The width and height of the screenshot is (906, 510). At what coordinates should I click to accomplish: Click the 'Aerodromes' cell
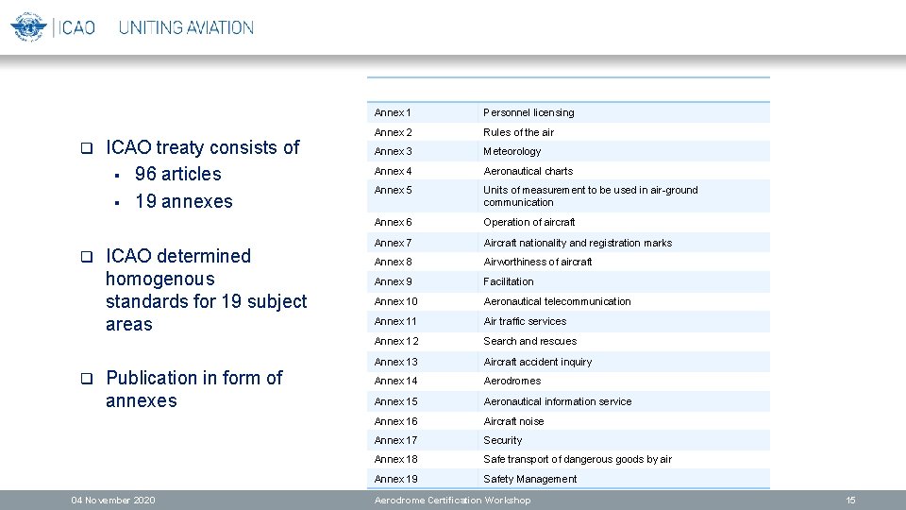tap(624, 381)
